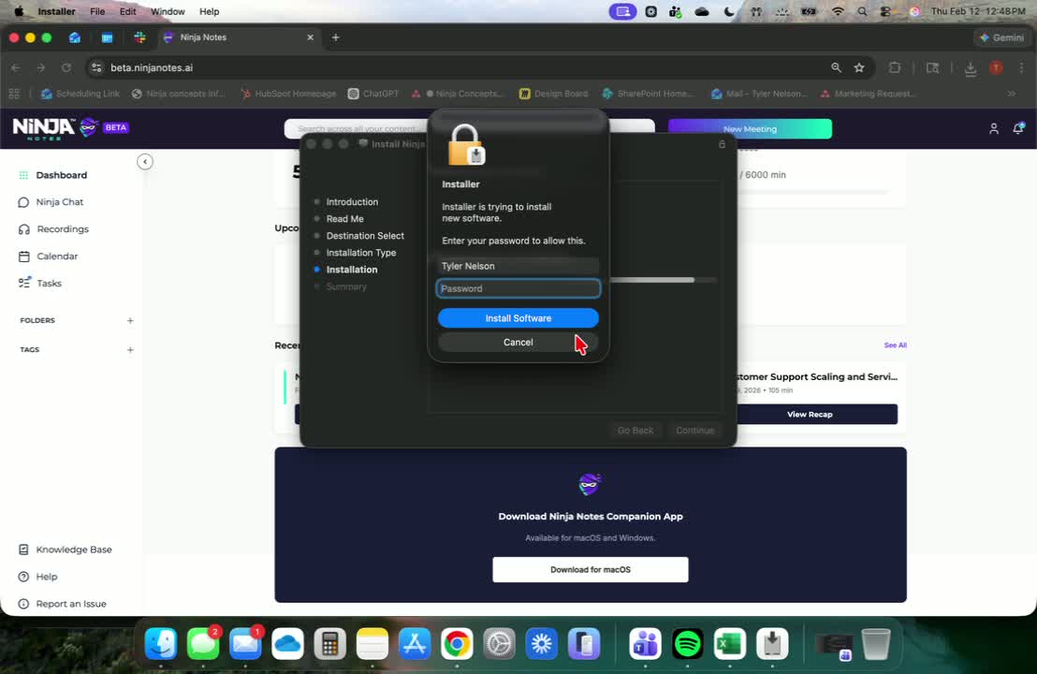
Task: Cancel the installer password prompt
Action: [518, 342]
